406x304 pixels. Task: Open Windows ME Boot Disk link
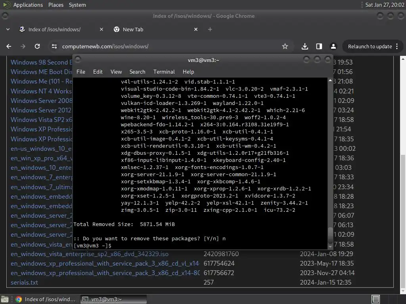(41, 72)
